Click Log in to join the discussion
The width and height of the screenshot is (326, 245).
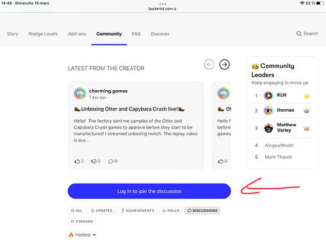[x=149, y=191]
